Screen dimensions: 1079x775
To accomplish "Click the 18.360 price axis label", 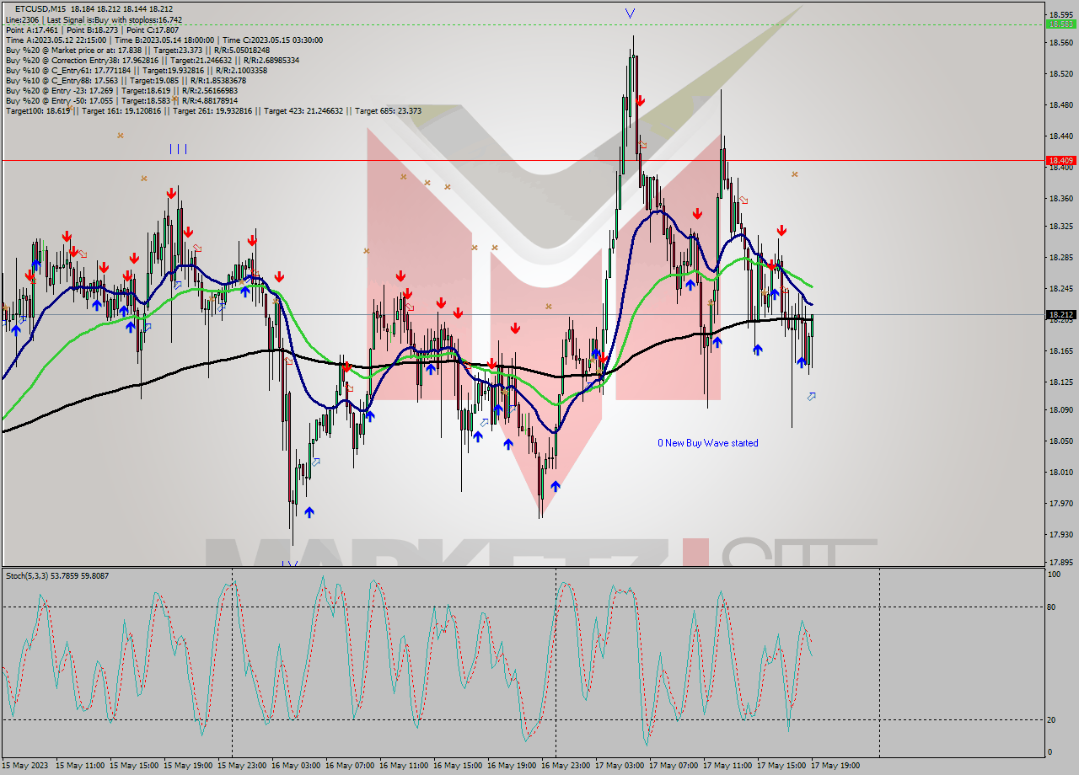I will (1060, 198).
